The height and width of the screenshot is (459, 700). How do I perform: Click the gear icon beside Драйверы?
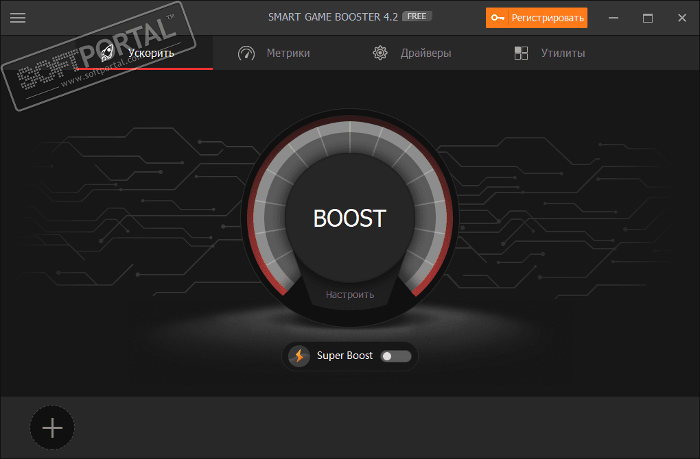[x=380, y=53]
